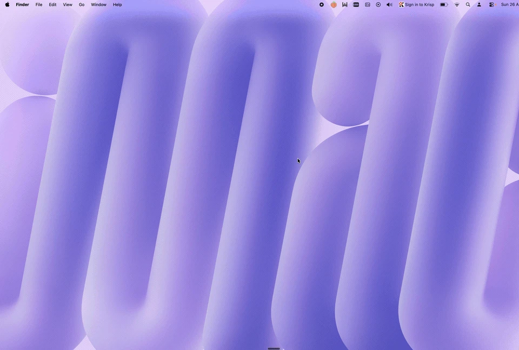The height and width of the screenshot is (350, 519).
Task: Open Spotlight search magnifier
Action: [x=468, y=5]
